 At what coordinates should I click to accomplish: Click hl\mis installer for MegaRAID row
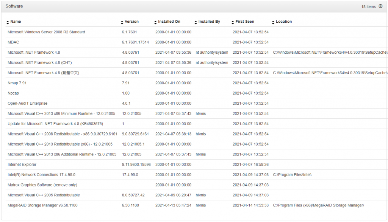click(x=201, y=205)
